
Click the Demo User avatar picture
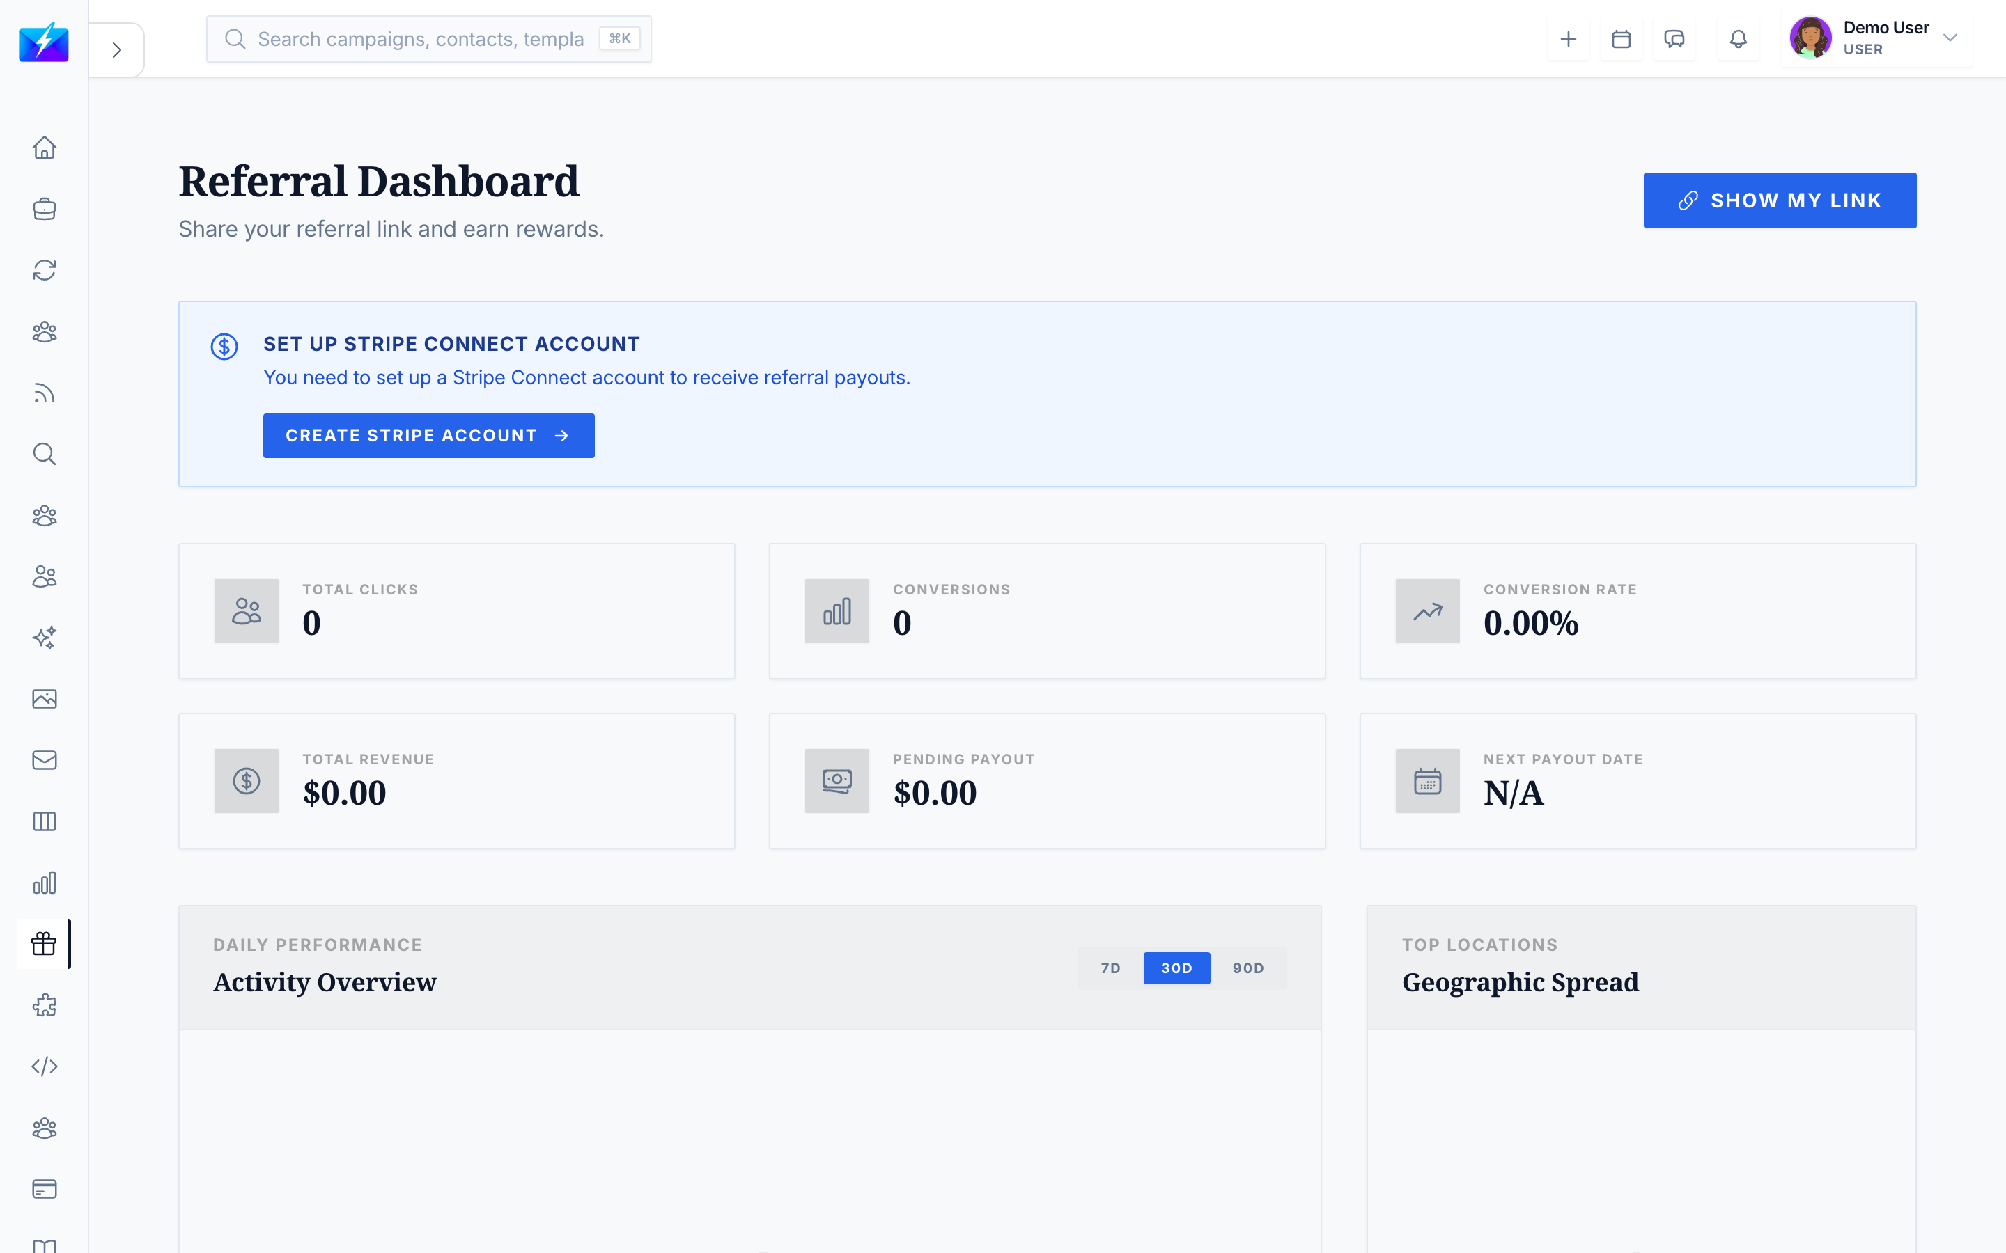1810,38
